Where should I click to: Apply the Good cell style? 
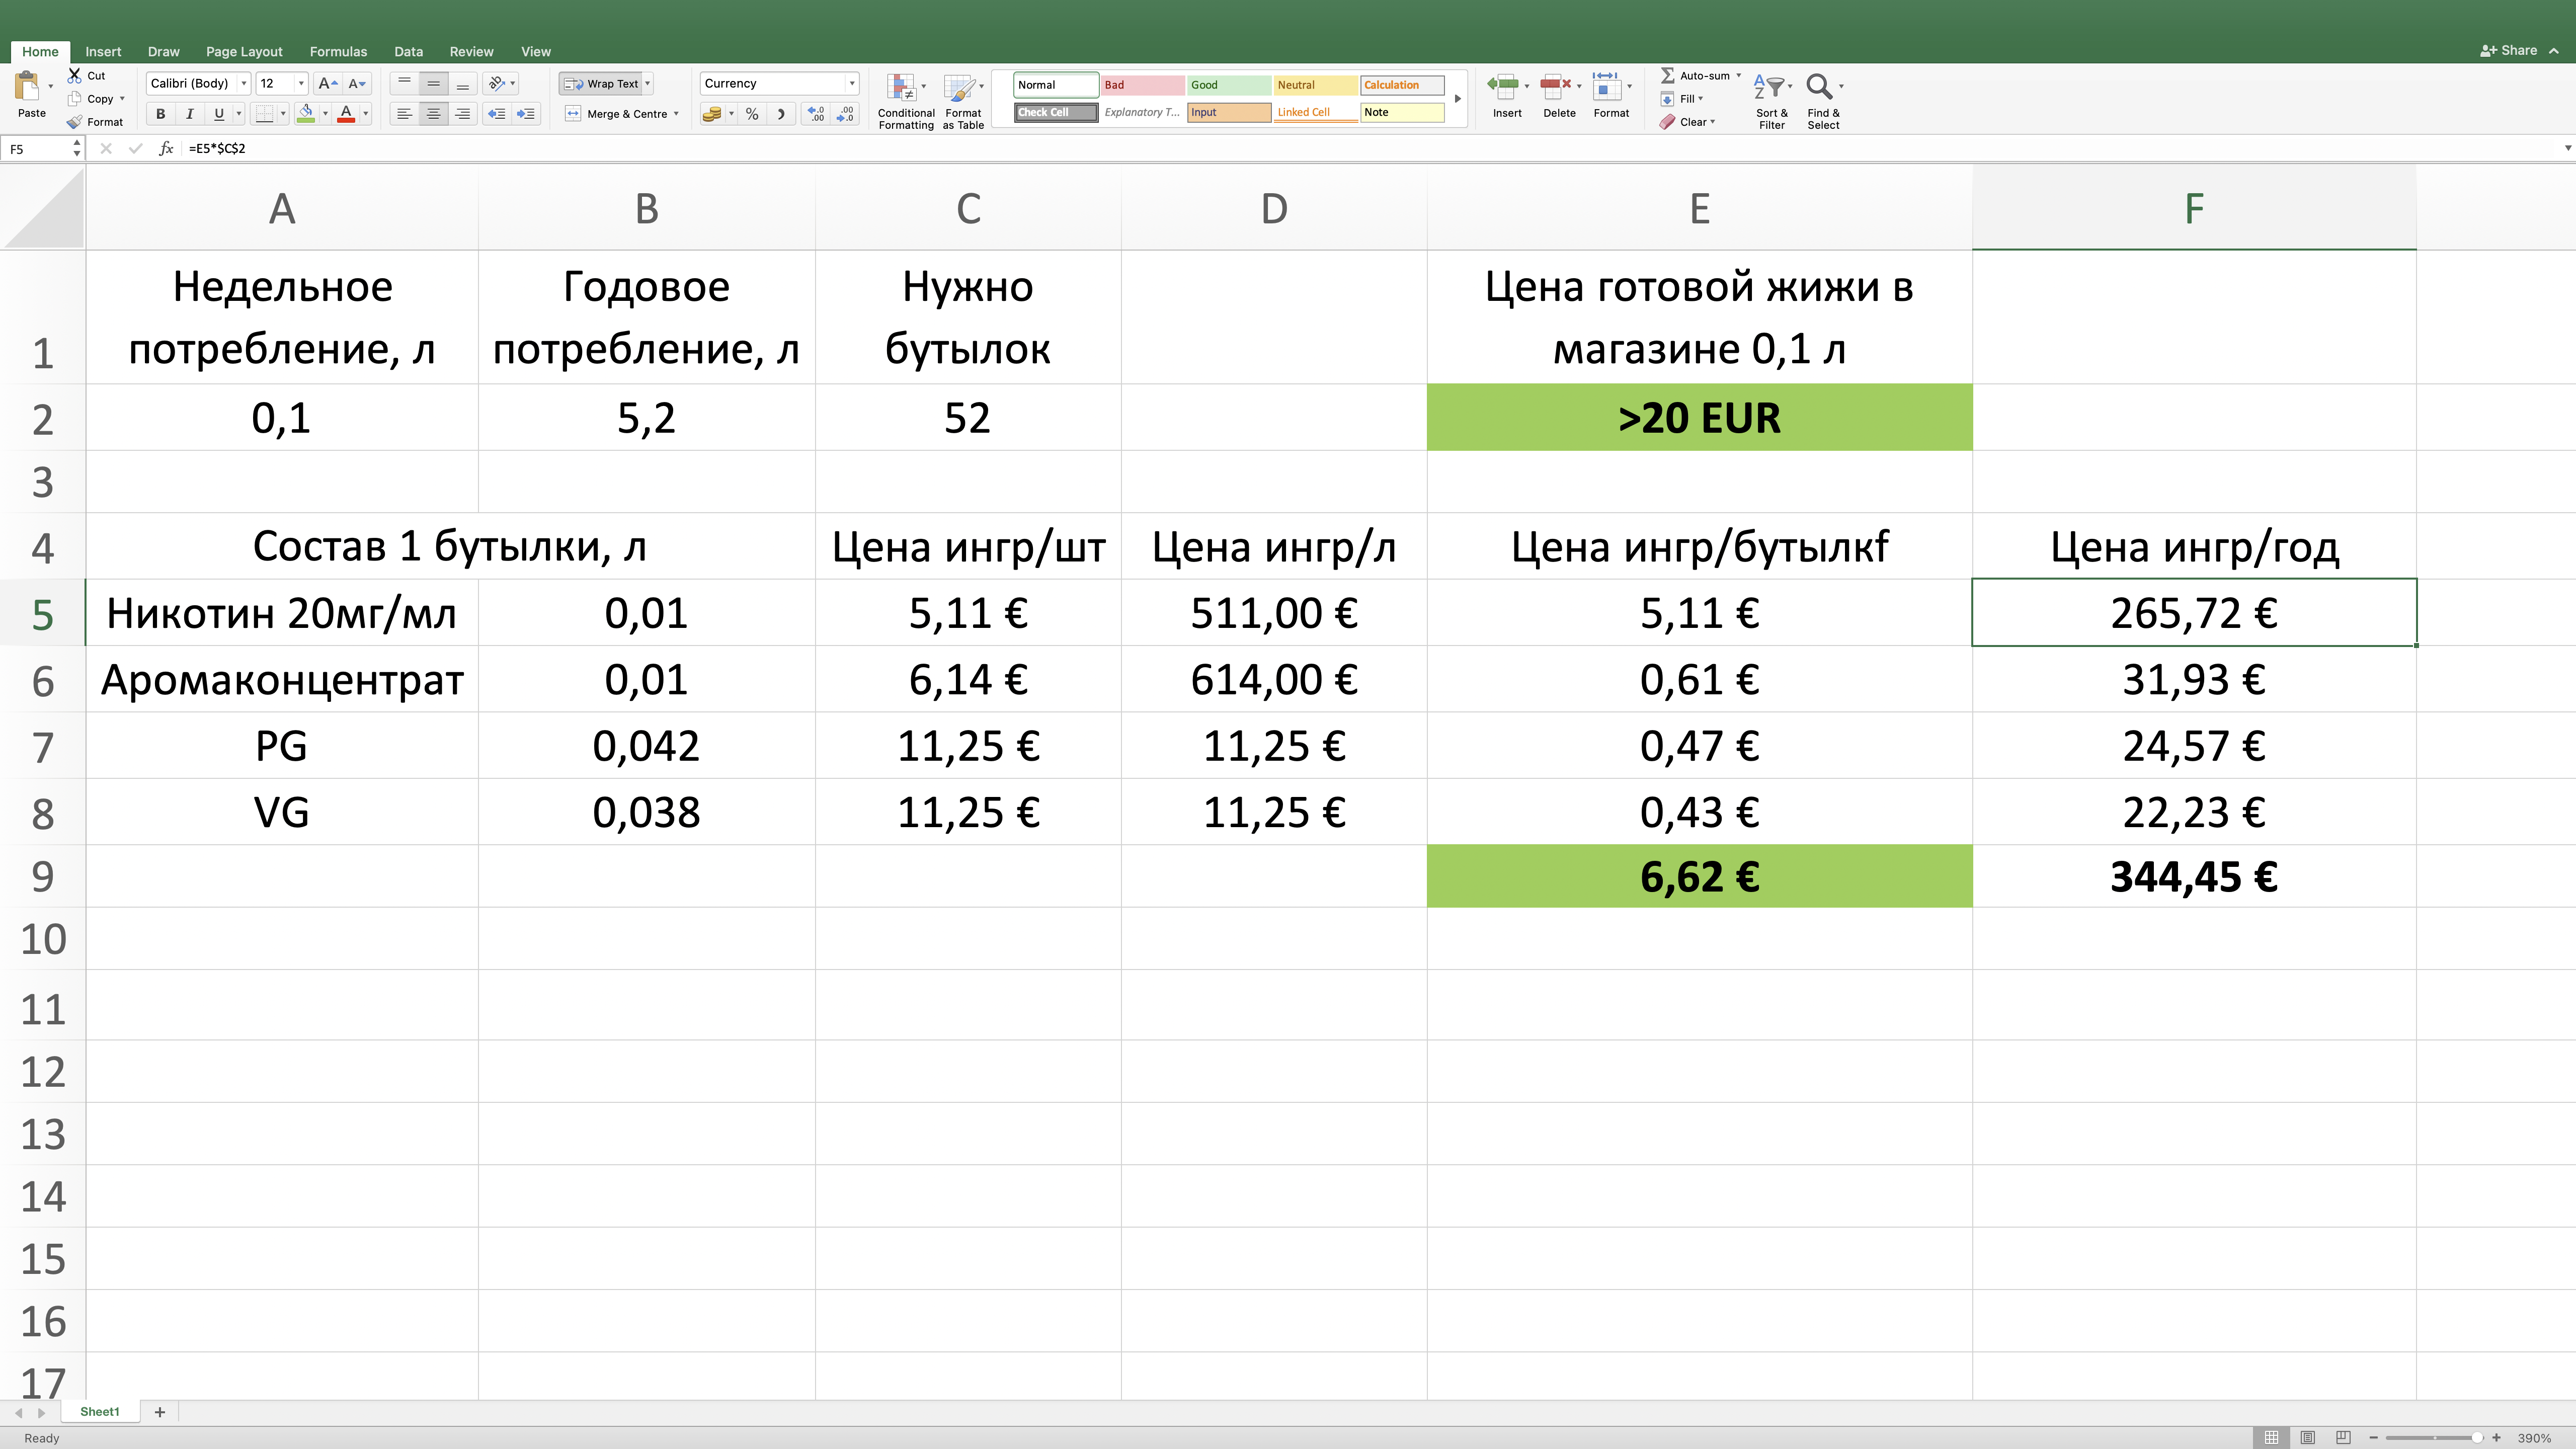coord(1228,85)
